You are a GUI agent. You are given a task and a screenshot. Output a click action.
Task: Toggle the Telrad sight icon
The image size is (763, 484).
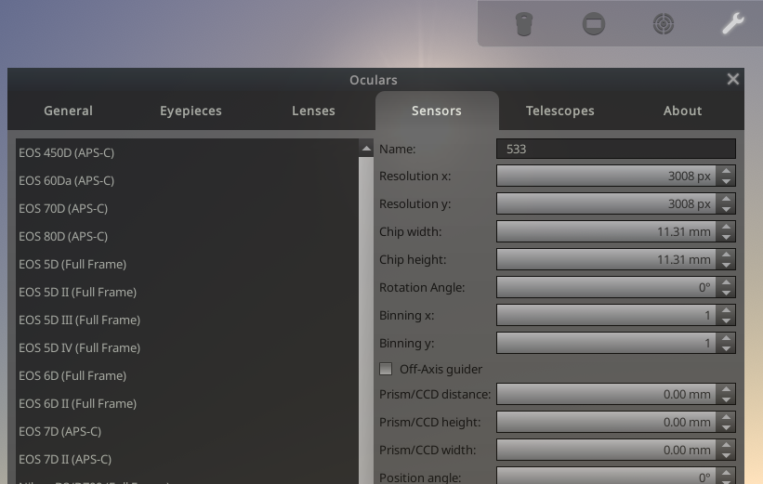[x=664, y=24]
